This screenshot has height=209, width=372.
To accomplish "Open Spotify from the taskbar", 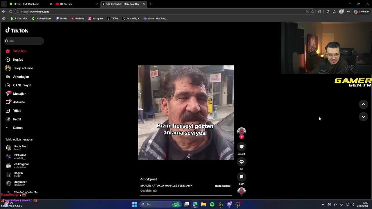I will tap(212, 204).
